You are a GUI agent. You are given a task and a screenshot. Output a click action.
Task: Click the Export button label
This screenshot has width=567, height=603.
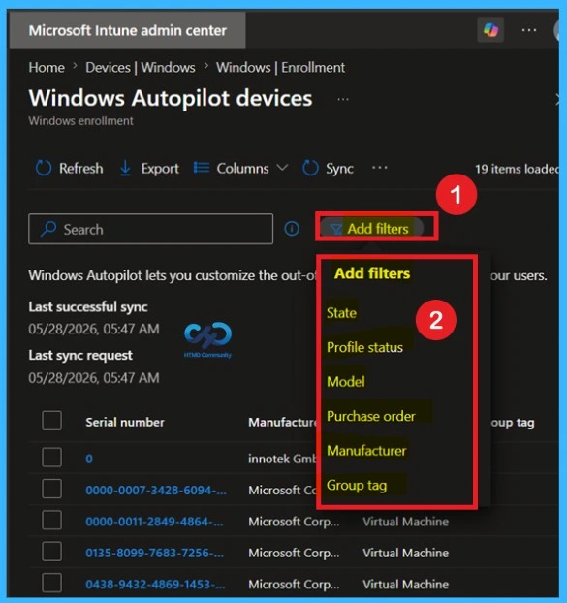[x=160, y=169]
